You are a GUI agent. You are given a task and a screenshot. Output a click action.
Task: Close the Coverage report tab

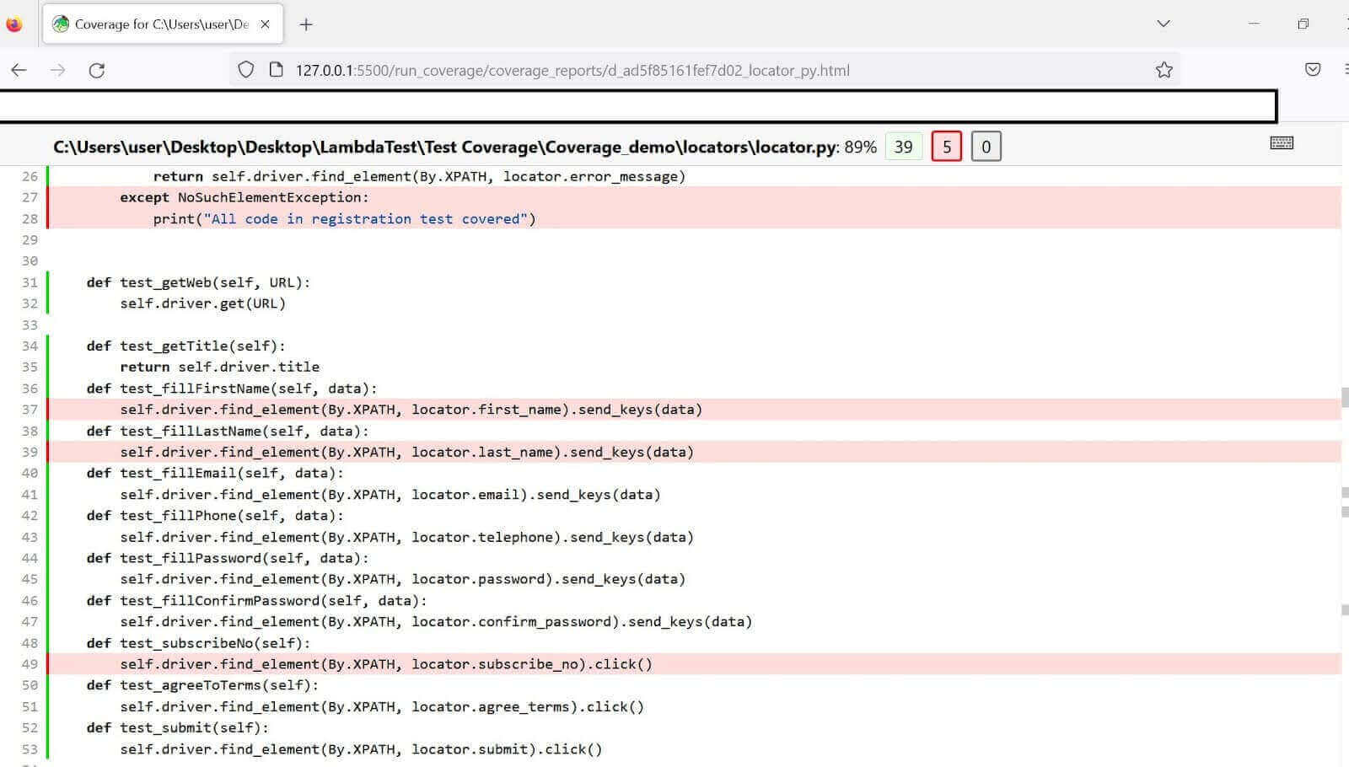tap(265, 24)
